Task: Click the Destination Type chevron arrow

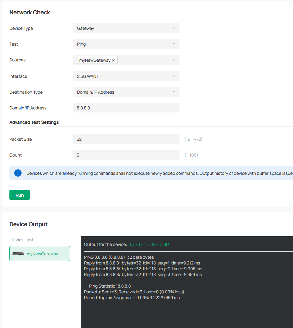Action: pos(174,92)
